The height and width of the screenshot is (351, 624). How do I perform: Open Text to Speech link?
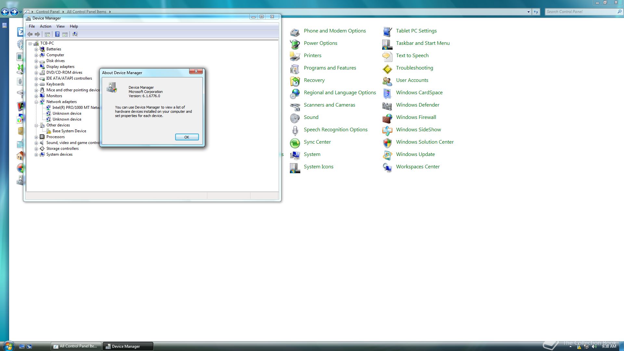pyautogui.click(x=412, y=56)
